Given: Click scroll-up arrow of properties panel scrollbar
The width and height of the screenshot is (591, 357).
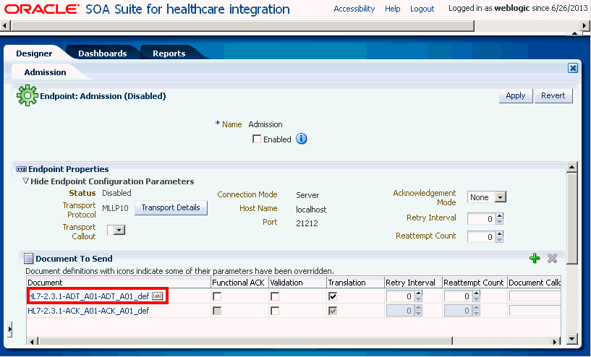Looking at the screenshot, I should click(571, 167).
